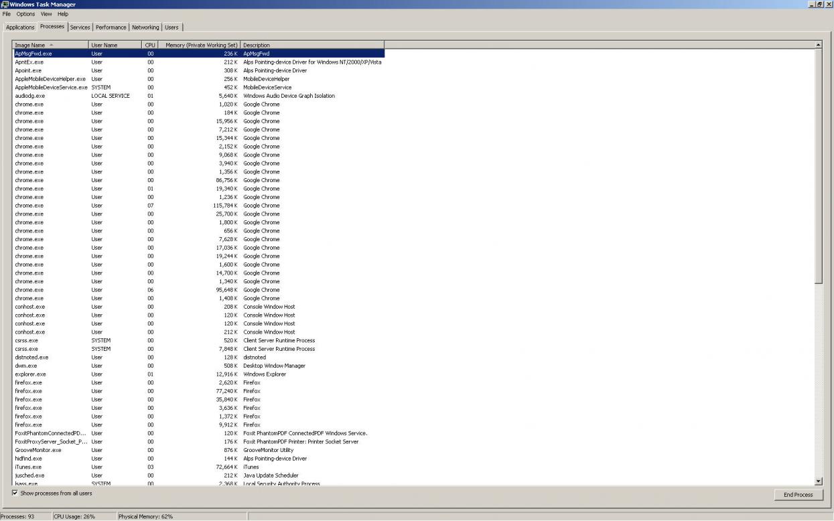Open the File menu

7,14
